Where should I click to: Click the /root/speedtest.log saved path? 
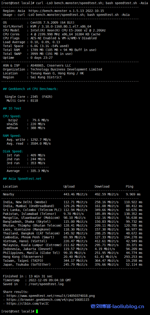(46, 284)
